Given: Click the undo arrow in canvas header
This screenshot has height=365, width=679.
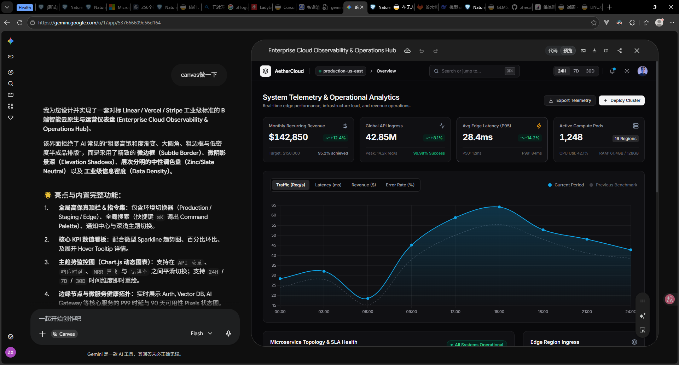Looking at the screenshot, I should (x=422, y=51).
